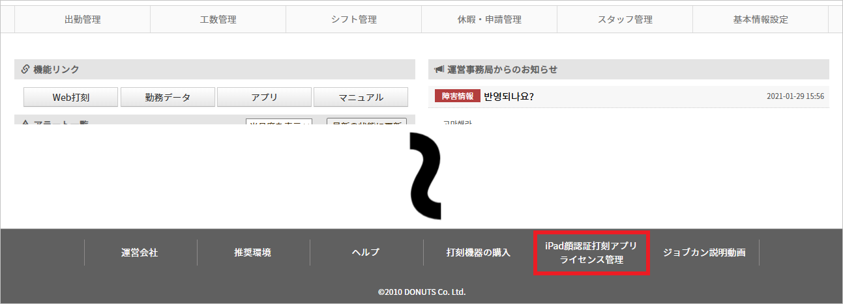Open the マニュアル button

(361, 98)
